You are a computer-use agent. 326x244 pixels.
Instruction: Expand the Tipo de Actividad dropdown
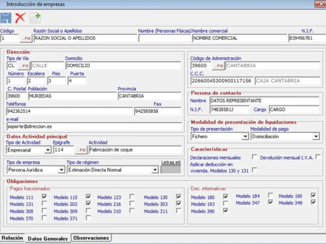click(48, 150)
